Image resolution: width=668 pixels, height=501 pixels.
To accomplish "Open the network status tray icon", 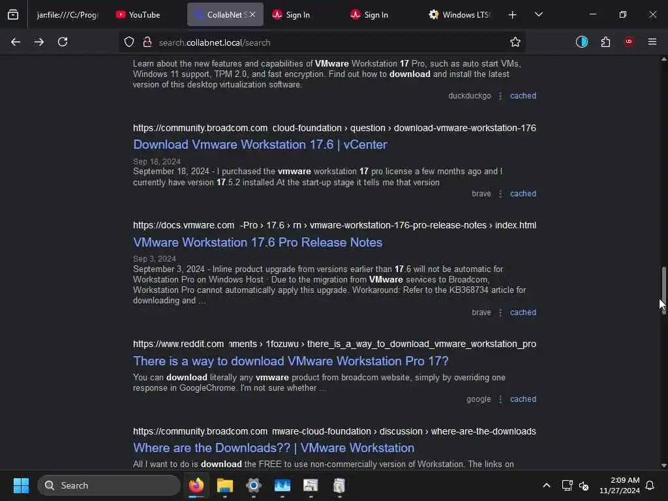I will pos(567,485).
